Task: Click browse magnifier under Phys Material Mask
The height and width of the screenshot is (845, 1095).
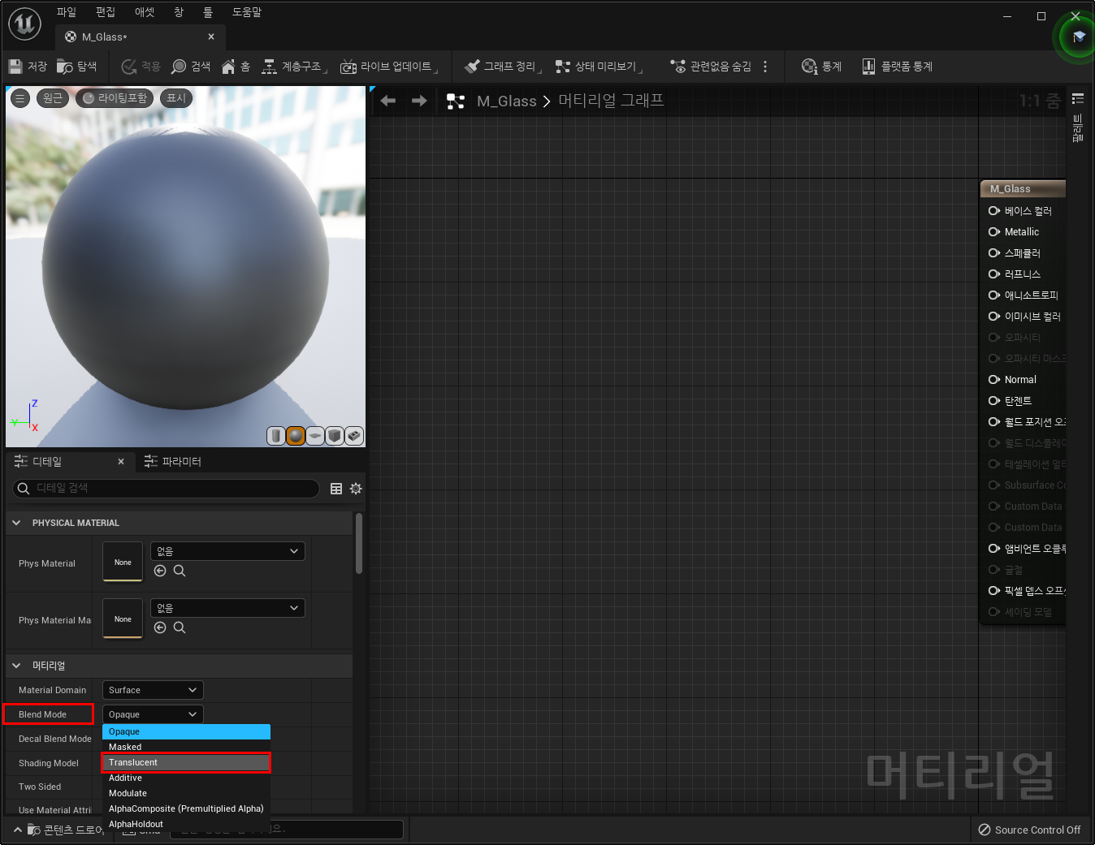Action: click(x=180, y=627)
